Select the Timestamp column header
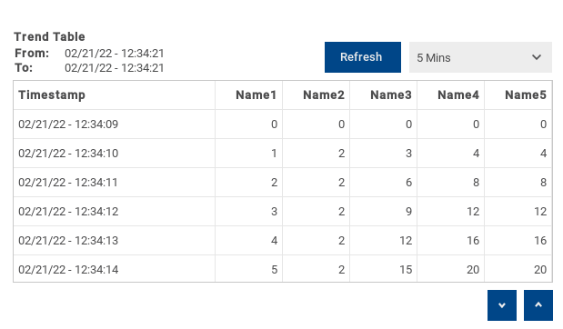This screenshot has width=563, height=329. 115,95
